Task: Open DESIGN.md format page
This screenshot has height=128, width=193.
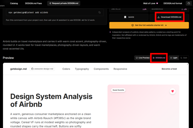Action: [x=173, y=3]
